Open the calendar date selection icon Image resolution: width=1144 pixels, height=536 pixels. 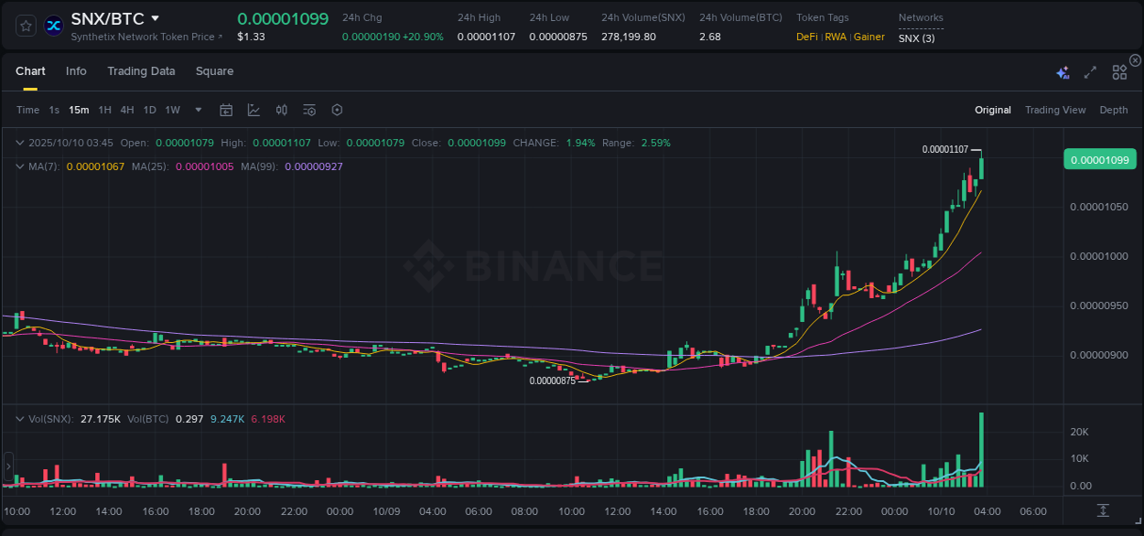tap(226, 110)
